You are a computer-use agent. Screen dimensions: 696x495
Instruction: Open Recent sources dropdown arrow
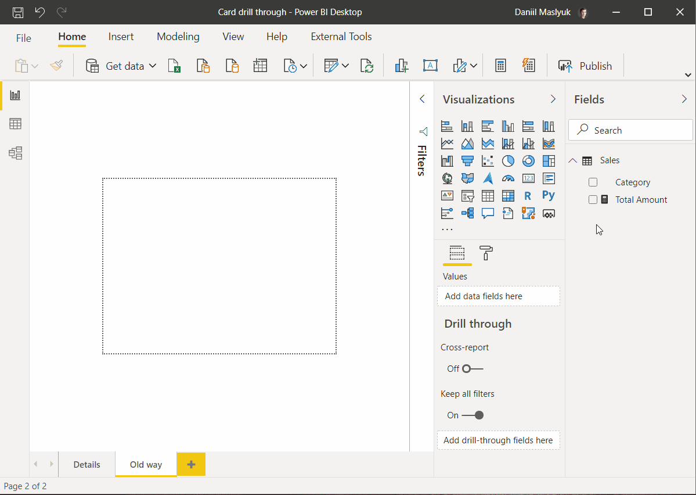coord(304,66)
